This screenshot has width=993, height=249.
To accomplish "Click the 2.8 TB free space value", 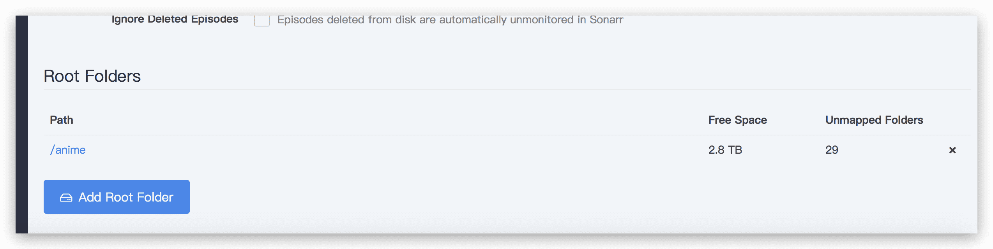I will coord(725,150).
